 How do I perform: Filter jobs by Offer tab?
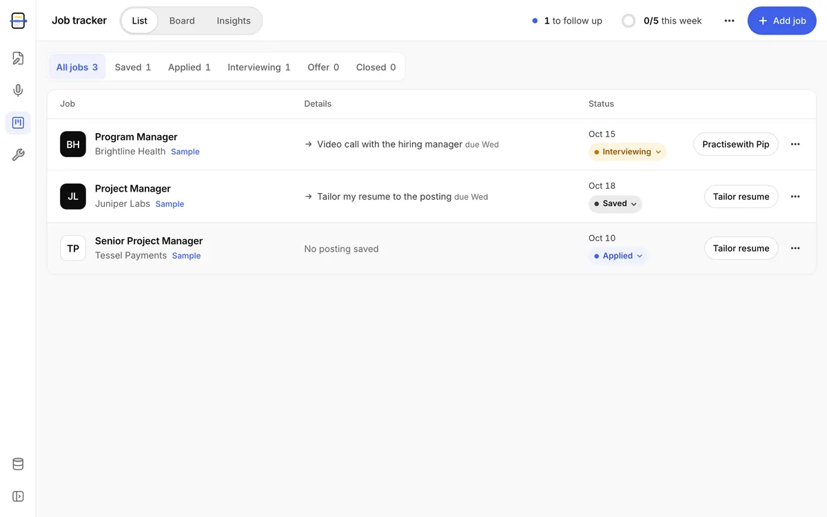click(x=323, y=67)
